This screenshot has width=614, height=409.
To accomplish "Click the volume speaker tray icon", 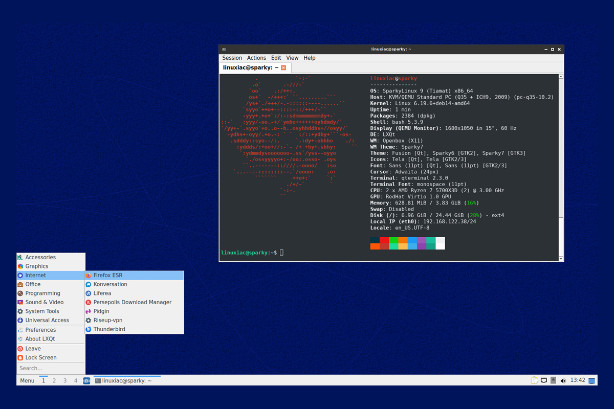I will pos(563,380).
